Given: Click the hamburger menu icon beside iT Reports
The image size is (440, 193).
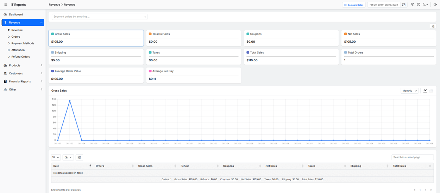Looking at the screenshot, I should coord(6,5).
